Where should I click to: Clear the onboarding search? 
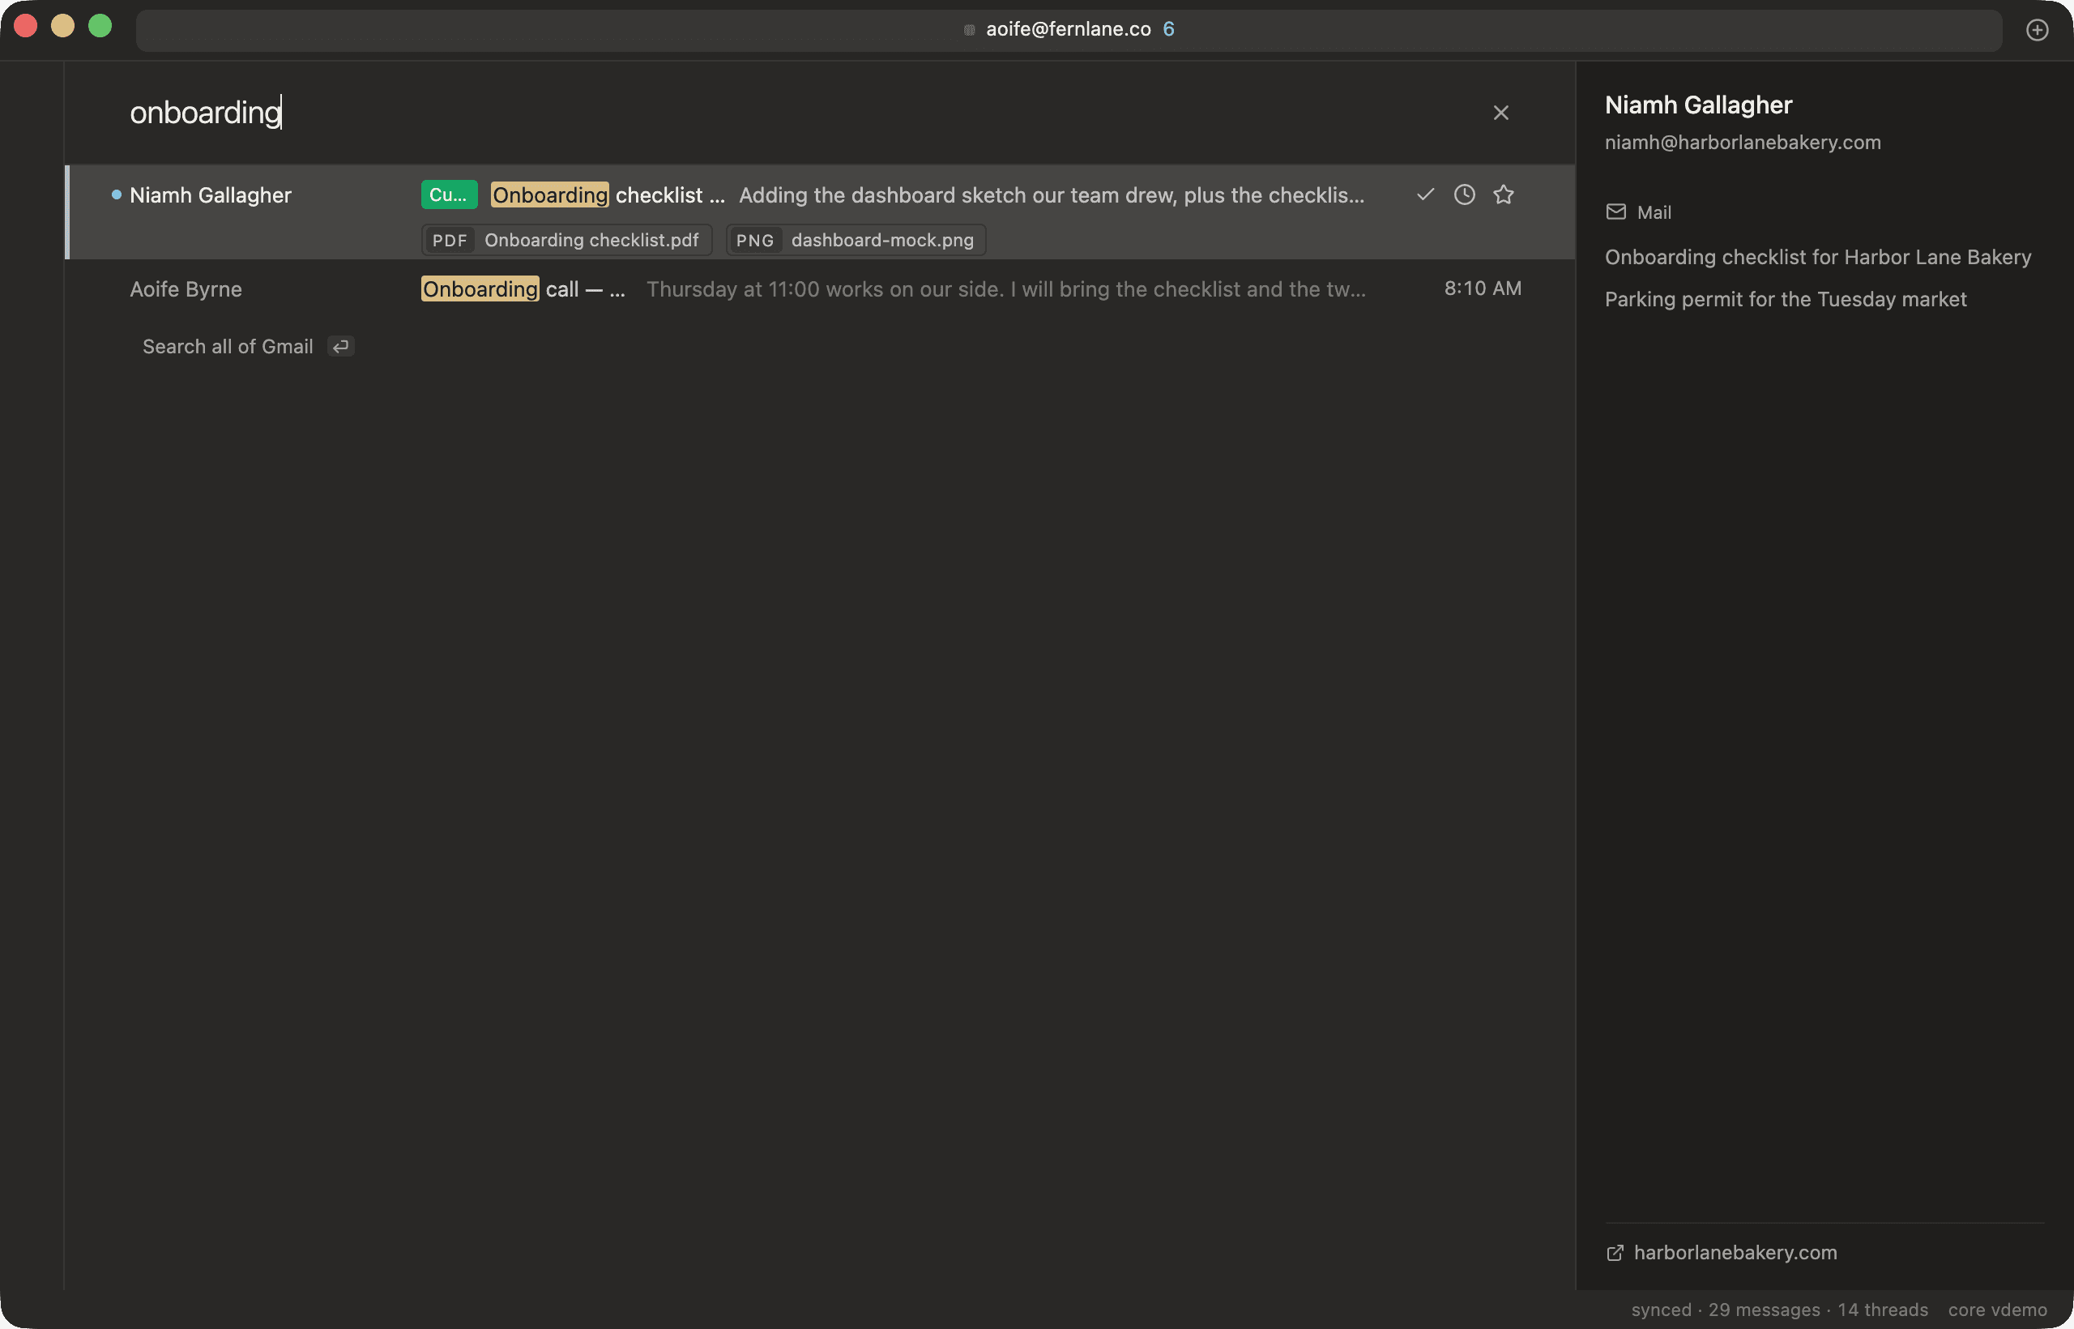1500,112
